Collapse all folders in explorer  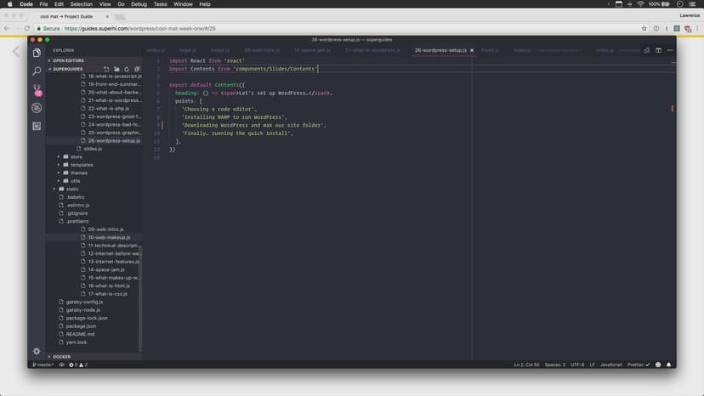(x=136, y=69)
